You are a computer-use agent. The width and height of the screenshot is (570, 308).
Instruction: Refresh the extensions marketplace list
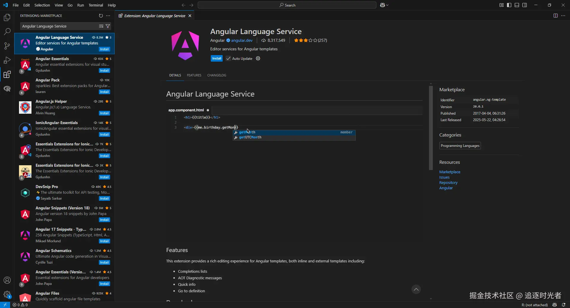coord(101,16)
